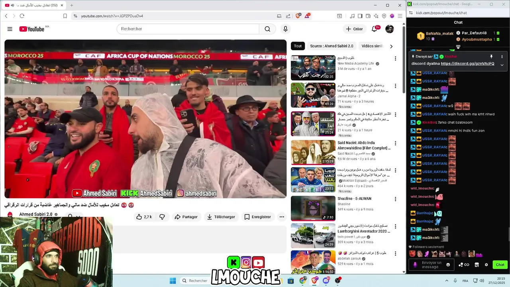Open the YouTube account avatar menu
The width and height of the screenshot is (510, 287).
[390, 29]
